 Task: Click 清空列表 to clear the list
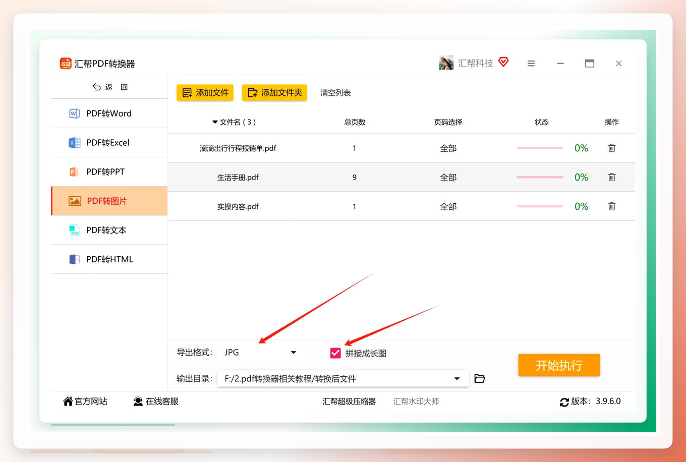(x=335, y=93)
